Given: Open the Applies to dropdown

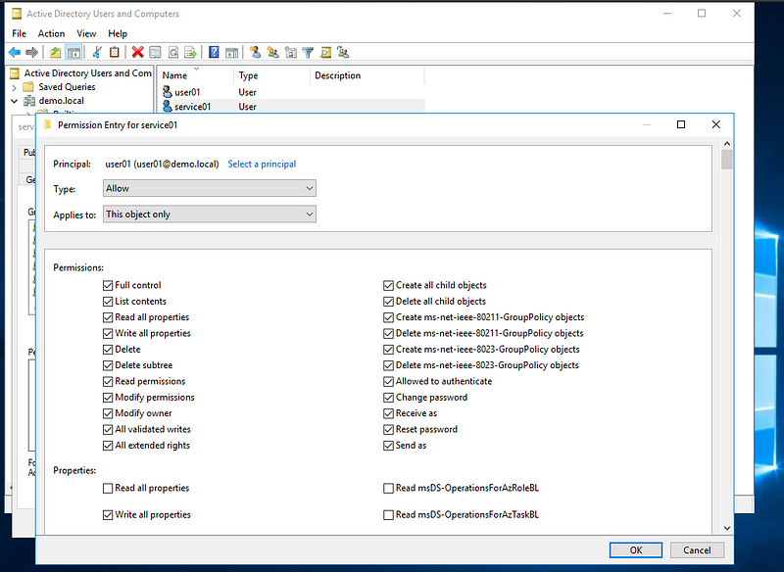Looking at the screenshot, I should point(210,214).
